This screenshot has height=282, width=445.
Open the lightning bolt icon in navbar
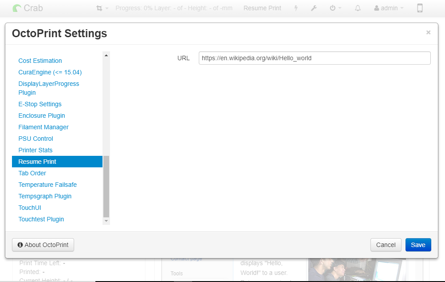[296, 8]
